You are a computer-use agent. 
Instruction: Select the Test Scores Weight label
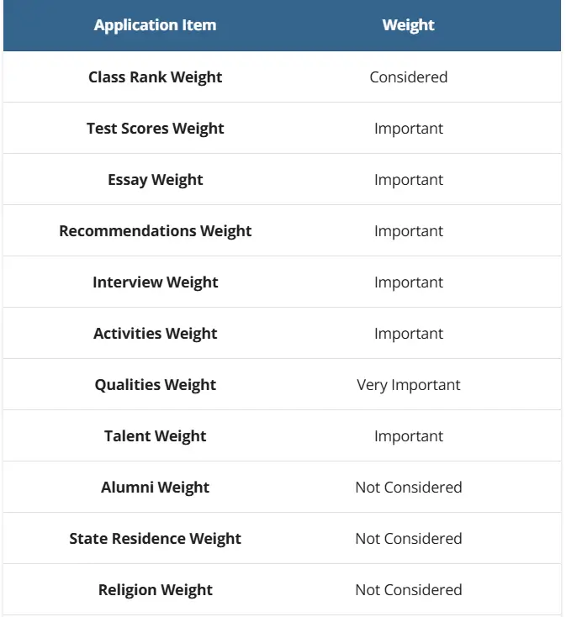point(155,129)
